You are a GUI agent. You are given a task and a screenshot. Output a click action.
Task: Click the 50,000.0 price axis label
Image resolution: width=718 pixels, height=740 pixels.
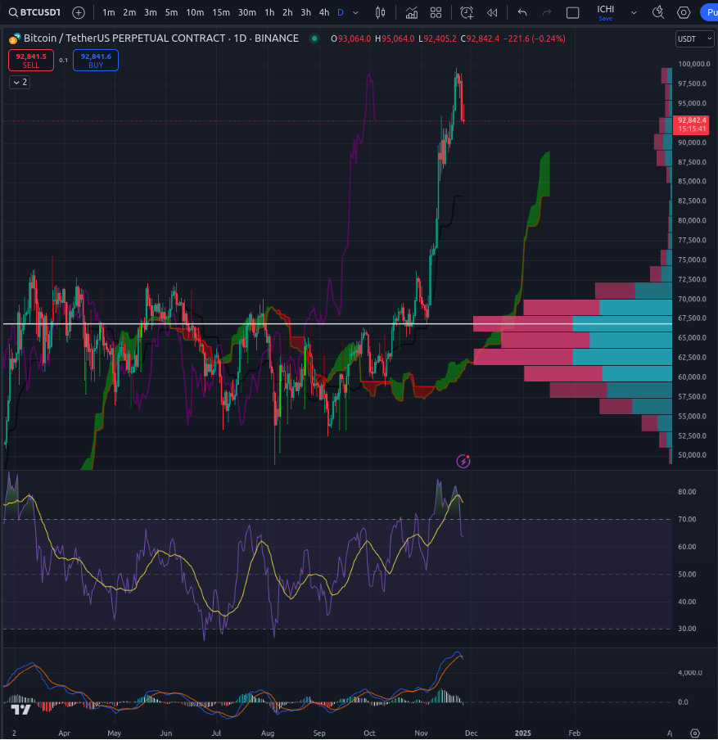pos(693,455)
